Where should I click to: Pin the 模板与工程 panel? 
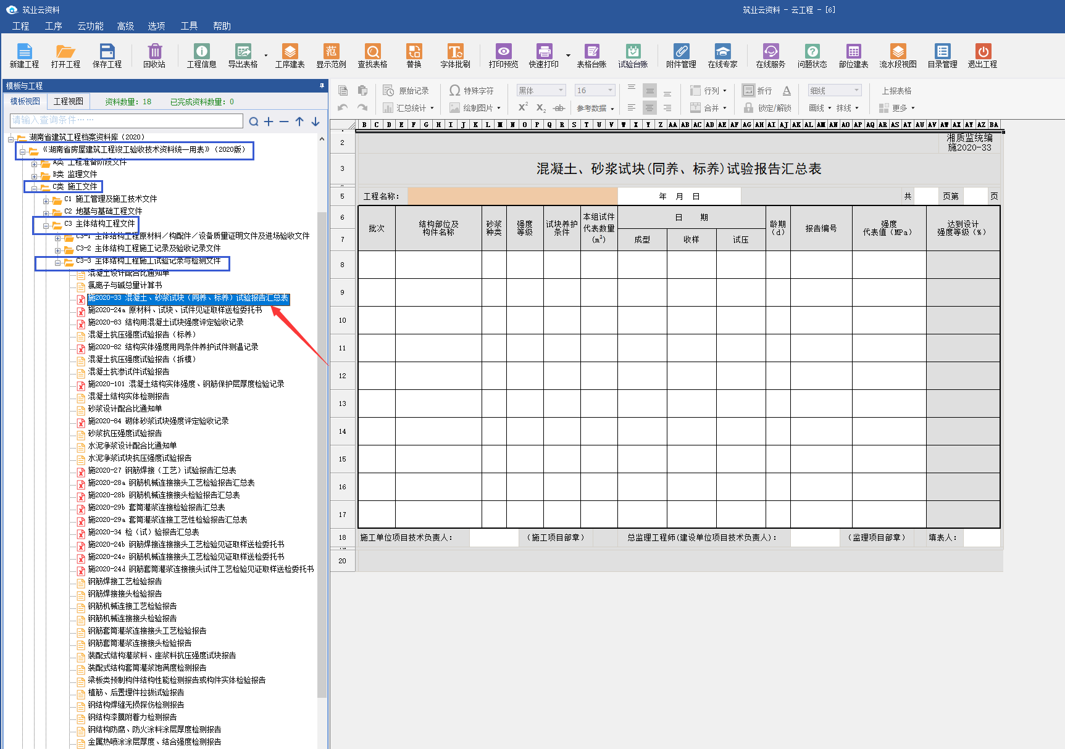(x=322, y=86)
